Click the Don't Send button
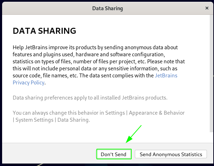The height and width of the screenshot is (166, 214). pos(114,154)
